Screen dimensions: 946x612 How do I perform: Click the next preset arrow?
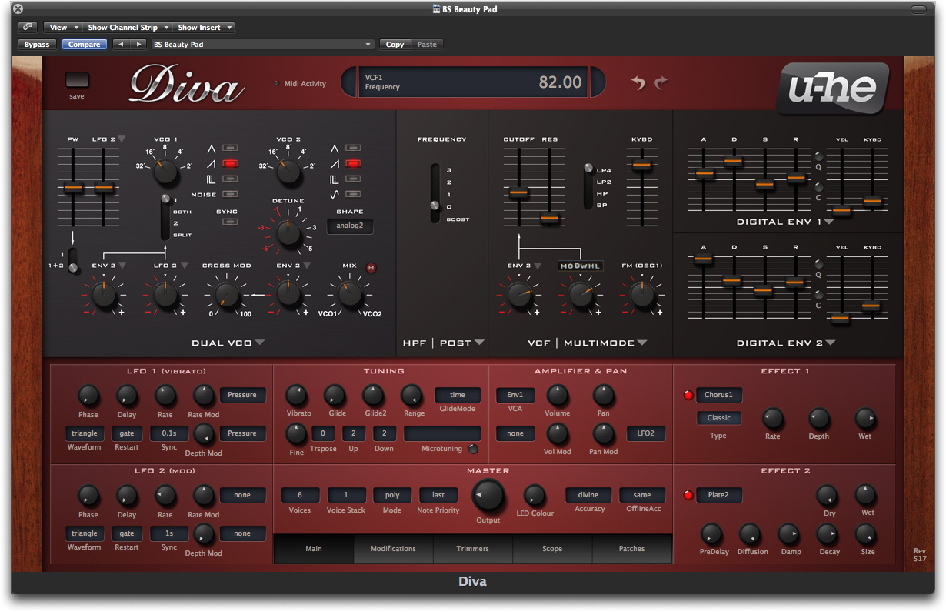point(138,45)
